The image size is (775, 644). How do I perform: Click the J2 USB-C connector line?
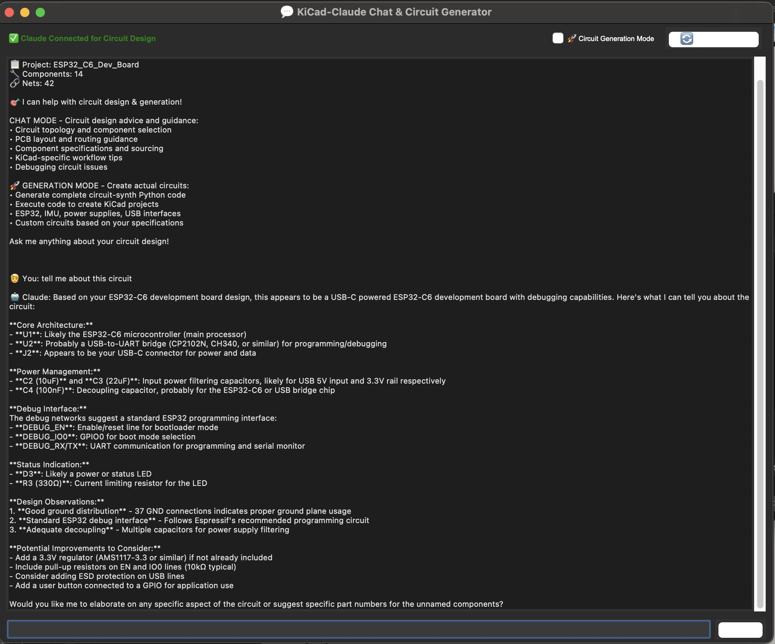[133, 353]
